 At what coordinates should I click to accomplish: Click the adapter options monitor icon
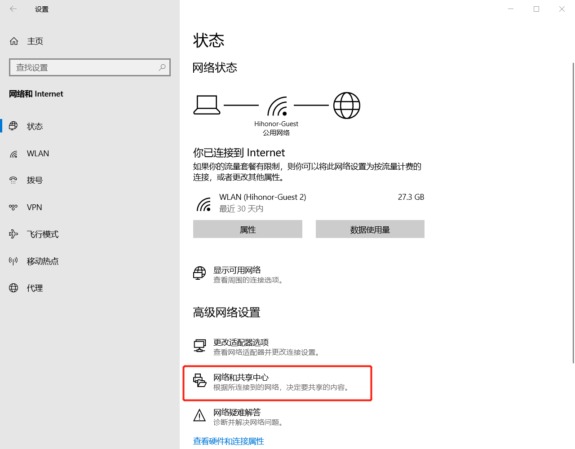pos(199,346)
